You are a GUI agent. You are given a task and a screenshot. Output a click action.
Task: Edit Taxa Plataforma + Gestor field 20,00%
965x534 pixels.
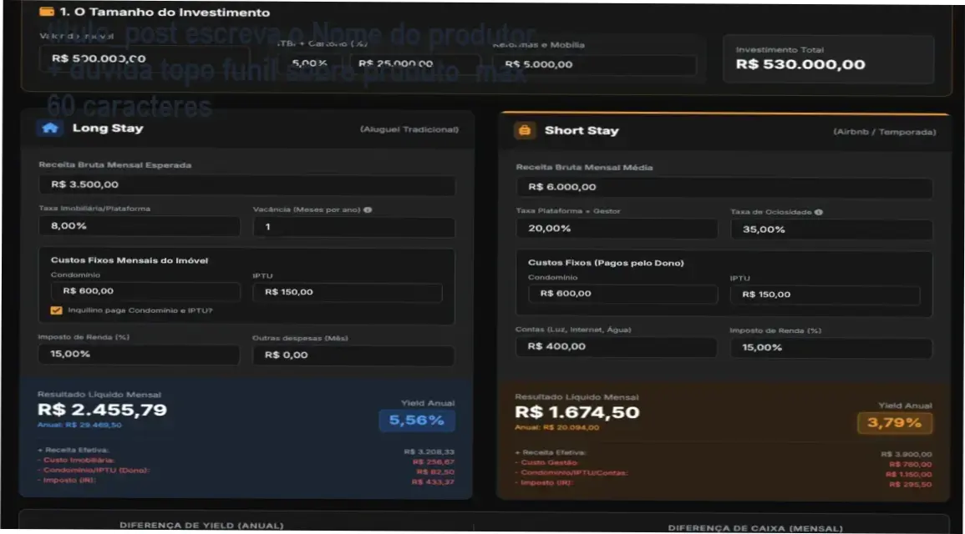617,228
